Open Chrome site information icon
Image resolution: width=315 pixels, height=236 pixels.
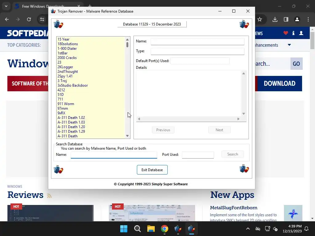[x=42, y=19]
